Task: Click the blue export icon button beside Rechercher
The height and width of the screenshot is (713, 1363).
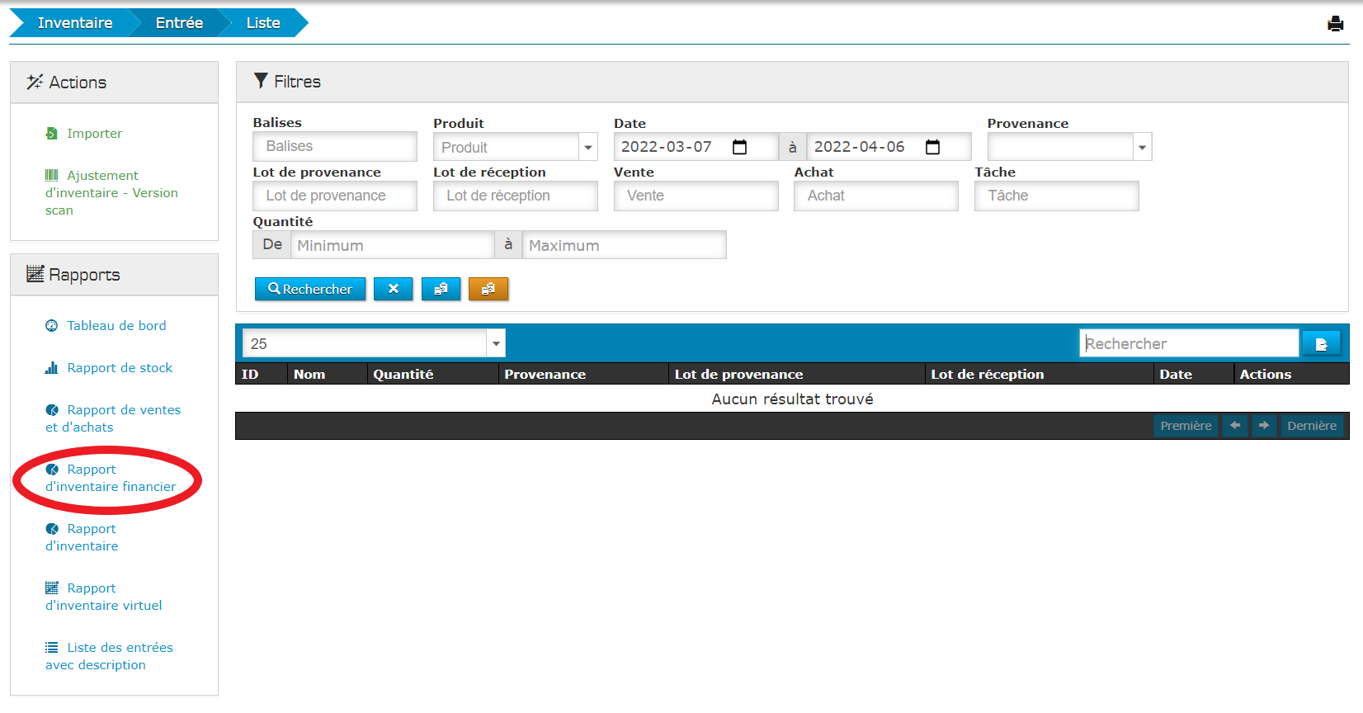Action: coord(441,289)
